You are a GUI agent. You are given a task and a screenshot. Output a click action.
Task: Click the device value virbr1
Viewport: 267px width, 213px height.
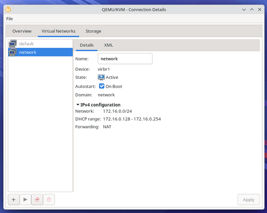point(104,69)
